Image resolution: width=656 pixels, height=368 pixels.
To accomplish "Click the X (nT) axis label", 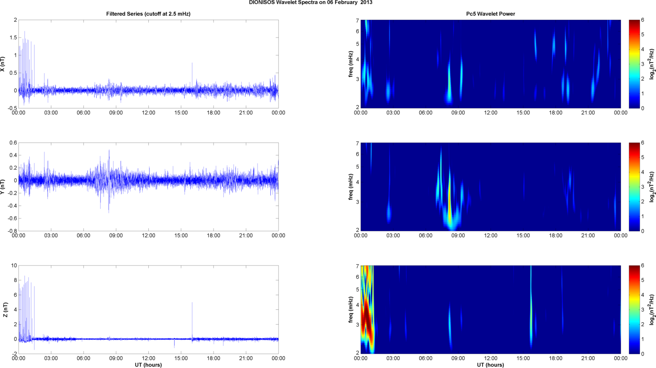I will (x=3, y=64).
